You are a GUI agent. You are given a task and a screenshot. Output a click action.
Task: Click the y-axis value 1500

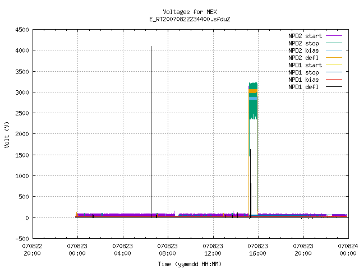tap(22, 155)
